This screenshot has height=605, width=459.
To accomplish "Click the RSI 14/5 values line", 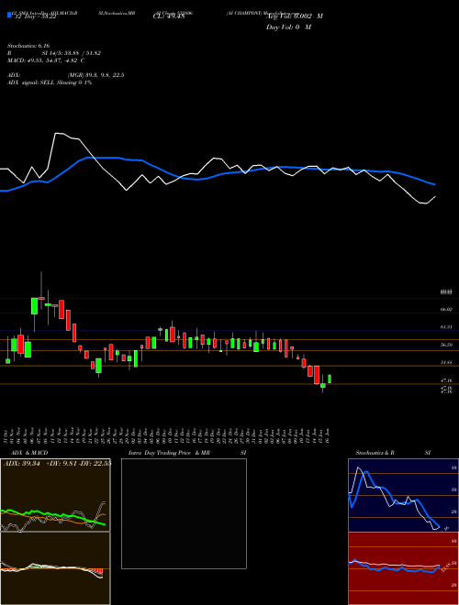I will coord(54,53).
